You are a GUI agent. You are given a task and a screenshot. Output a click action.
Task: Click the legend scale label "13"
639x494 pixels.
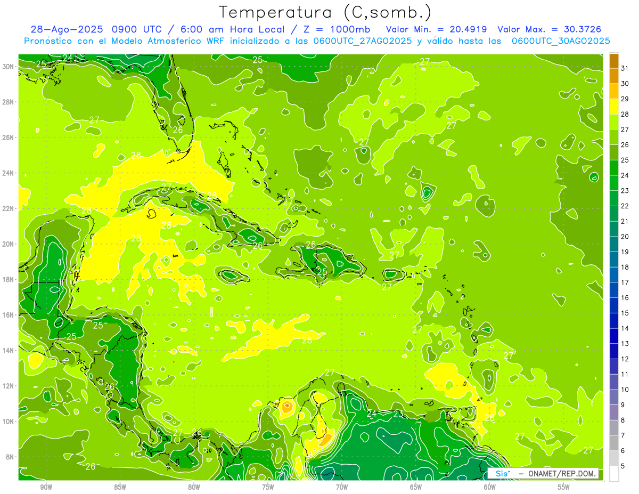point(625,343)
